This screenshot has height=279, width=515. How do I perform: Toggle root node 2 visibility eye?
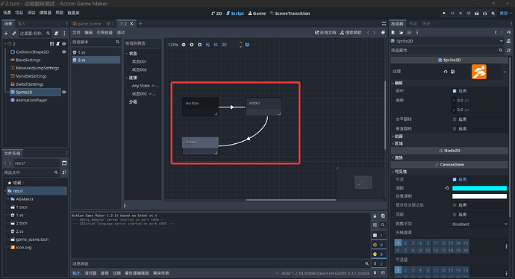tap(64, 44)
